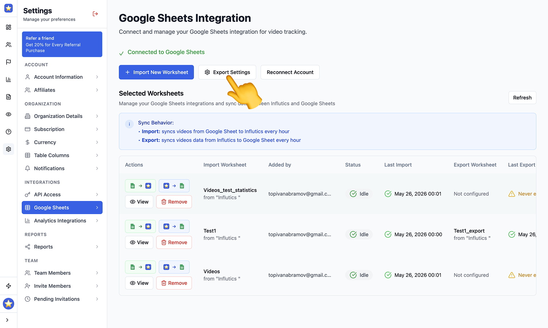Click "Added by" column header

280,165
